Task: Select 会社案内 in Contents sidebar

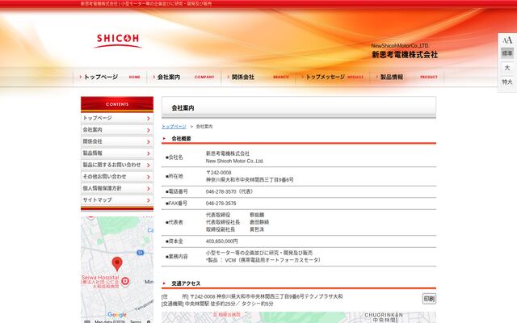Action: coord(117,130)
